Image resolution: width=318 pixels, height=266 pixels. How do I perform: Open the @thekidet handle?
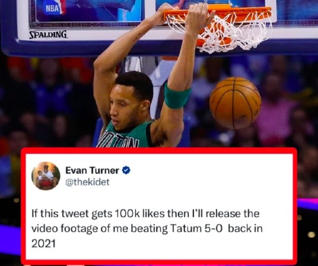87,182
